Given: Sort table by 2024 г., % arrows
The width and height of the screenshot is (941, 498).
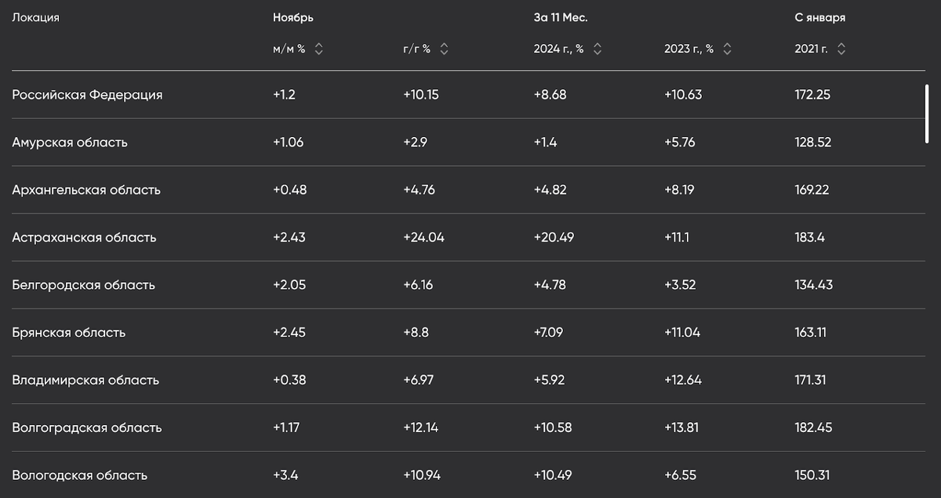Looking at the screenshot, I should [598, 49].
